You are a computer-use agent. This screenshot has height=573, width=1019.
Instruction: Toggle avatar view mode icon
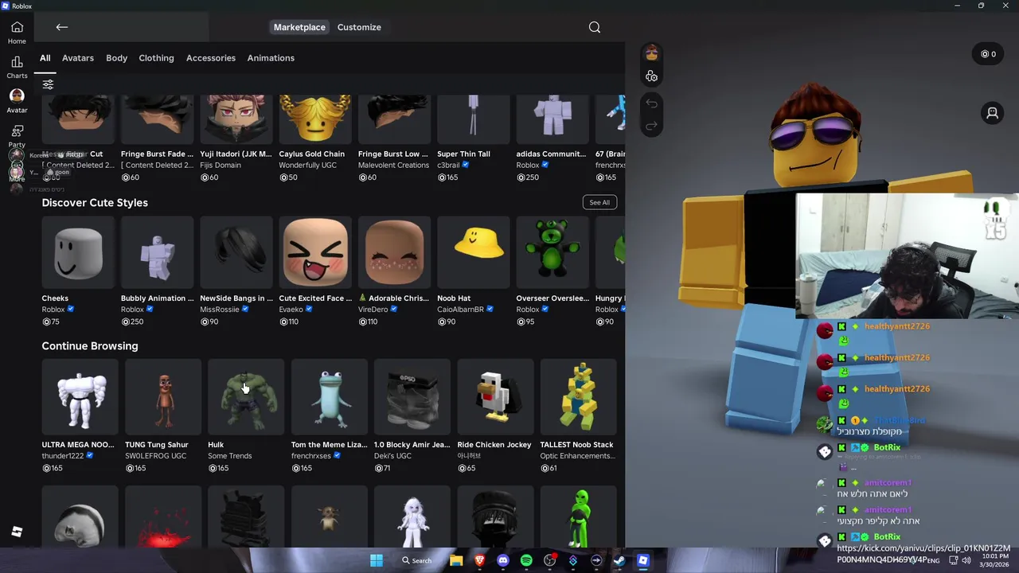click(x=992, y=113)
